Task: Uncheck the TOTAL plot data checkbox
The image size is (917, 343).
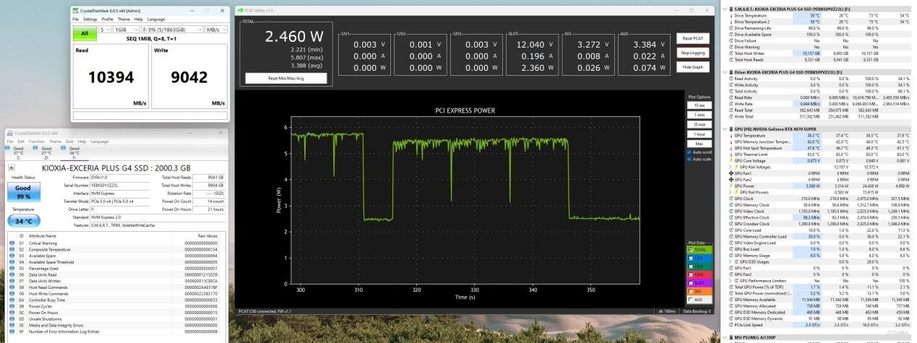Action: click(690, 250)
